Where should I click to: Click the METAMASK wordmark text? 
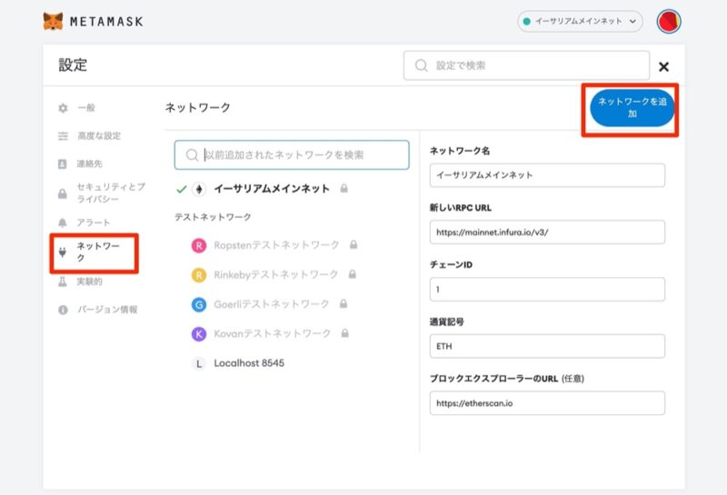click(106, 21)
